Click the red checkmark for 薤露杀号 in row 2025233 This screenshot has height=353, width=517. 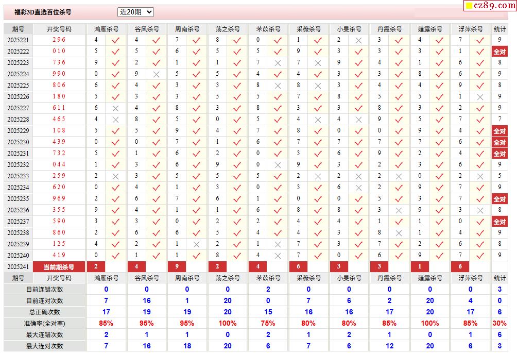tap(439, 176)
